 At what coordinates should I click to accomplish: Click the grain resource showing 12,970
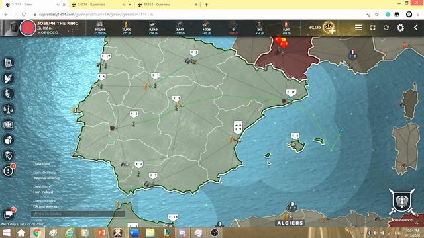tap(127, 28)
